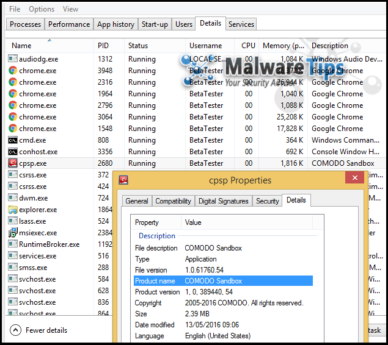388x345 pixels.
Task: Click the explorer.exe folder icon
Action: click(13, 210)
